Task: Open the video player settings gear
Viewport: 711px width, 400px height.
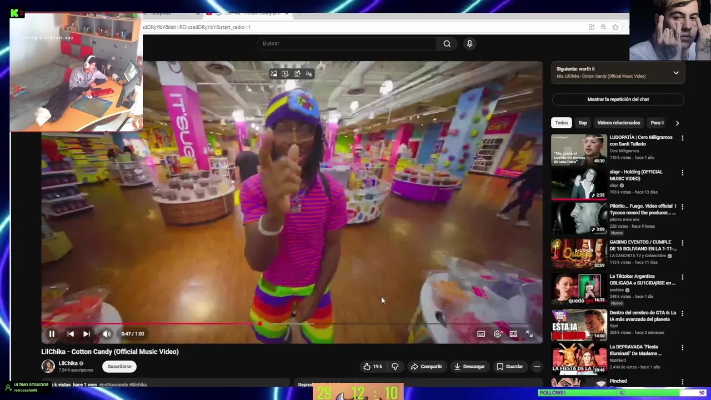Action: (497, 334)
